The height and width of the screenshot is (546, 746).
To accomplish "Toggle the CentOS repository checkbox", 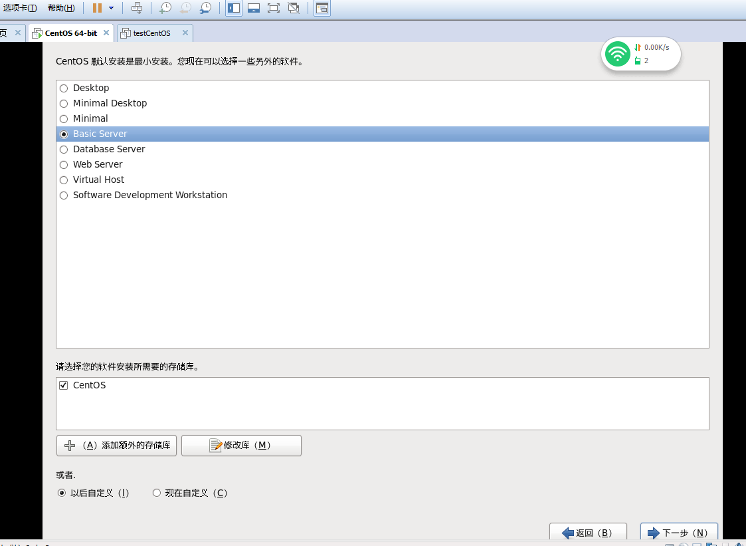I will pos(64,385).
